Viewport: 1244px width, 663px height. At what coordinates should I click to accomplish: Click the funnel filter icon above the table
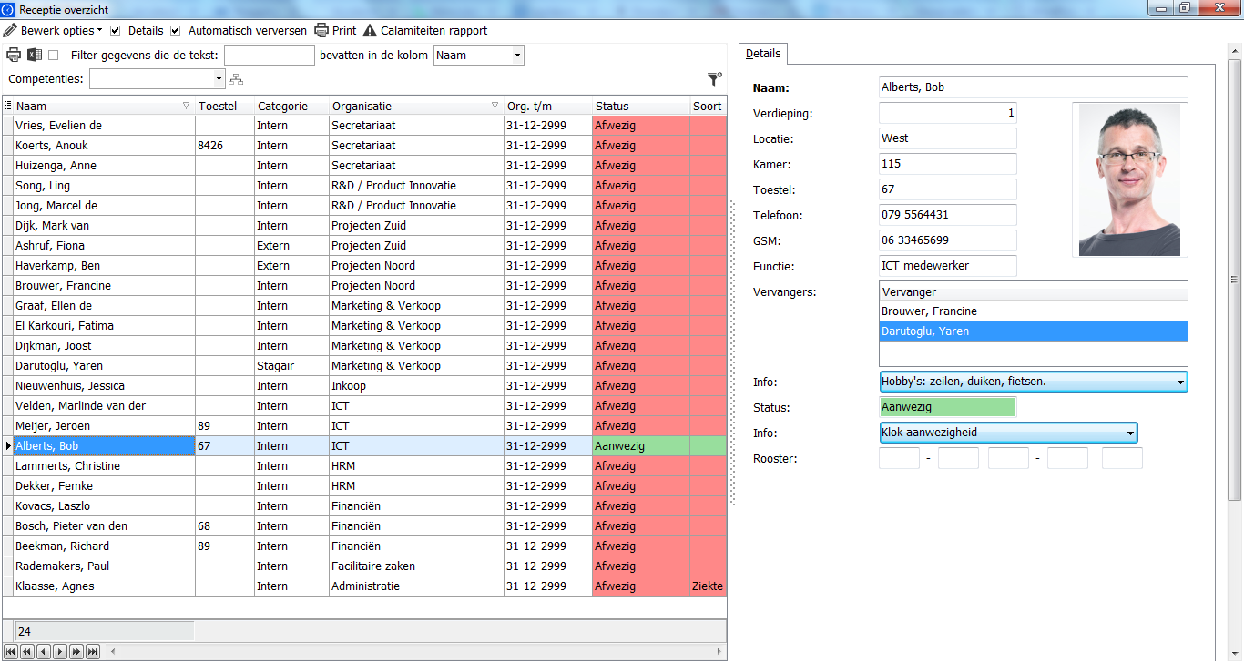[x=715, y=79]
